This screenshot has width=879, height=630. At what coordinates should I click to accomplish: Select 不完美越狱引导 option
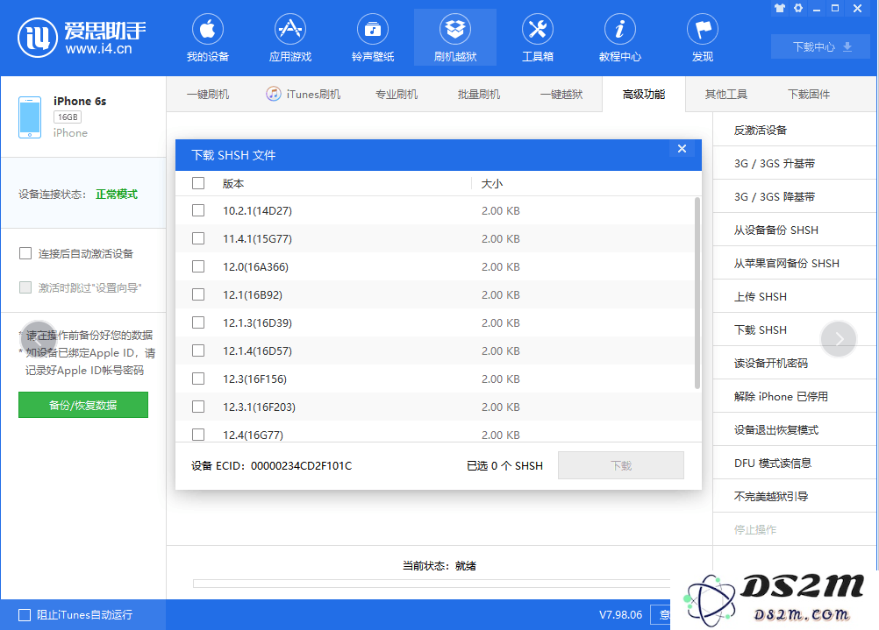click(x=795, y=496)
